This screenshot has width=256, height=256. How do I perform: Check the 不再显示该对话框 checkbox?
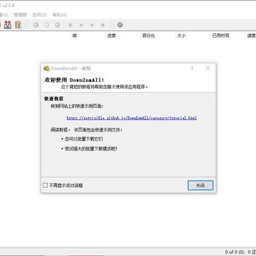(x=45, y=186)
